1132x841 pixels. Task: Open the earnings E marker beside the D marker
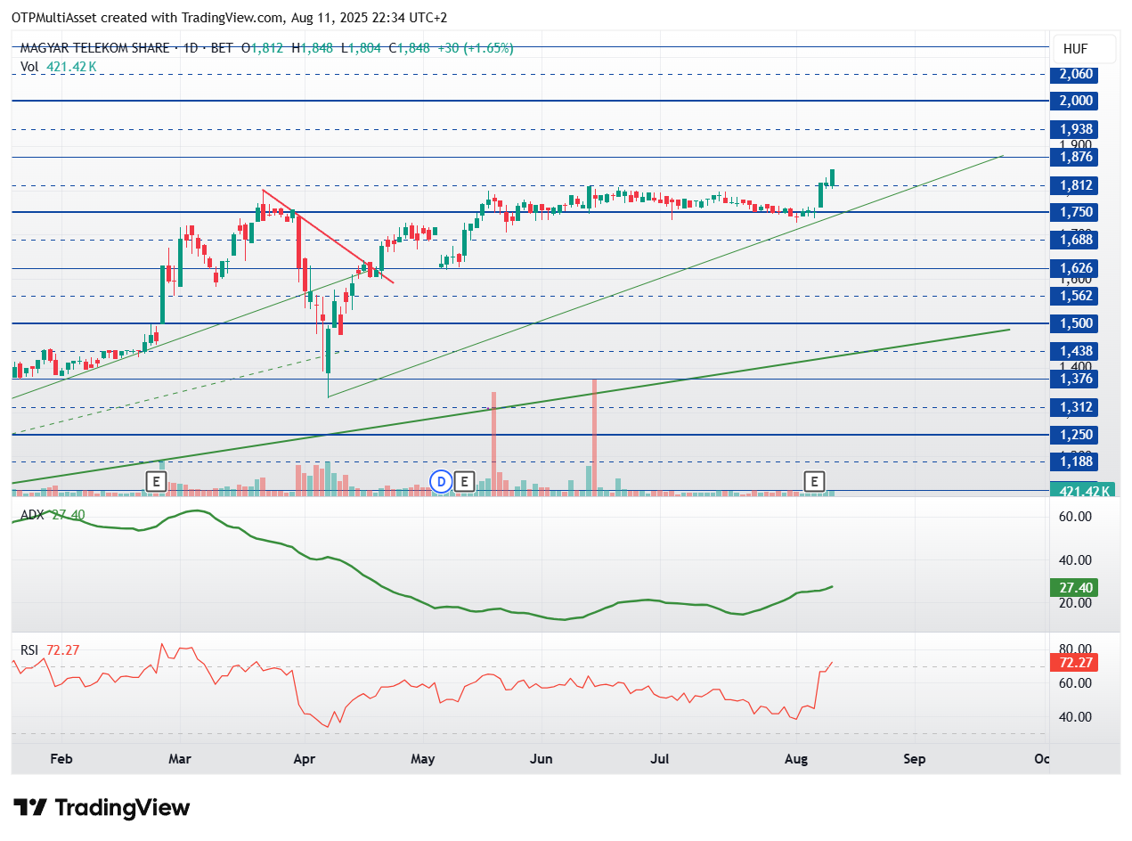click(463, 482)
